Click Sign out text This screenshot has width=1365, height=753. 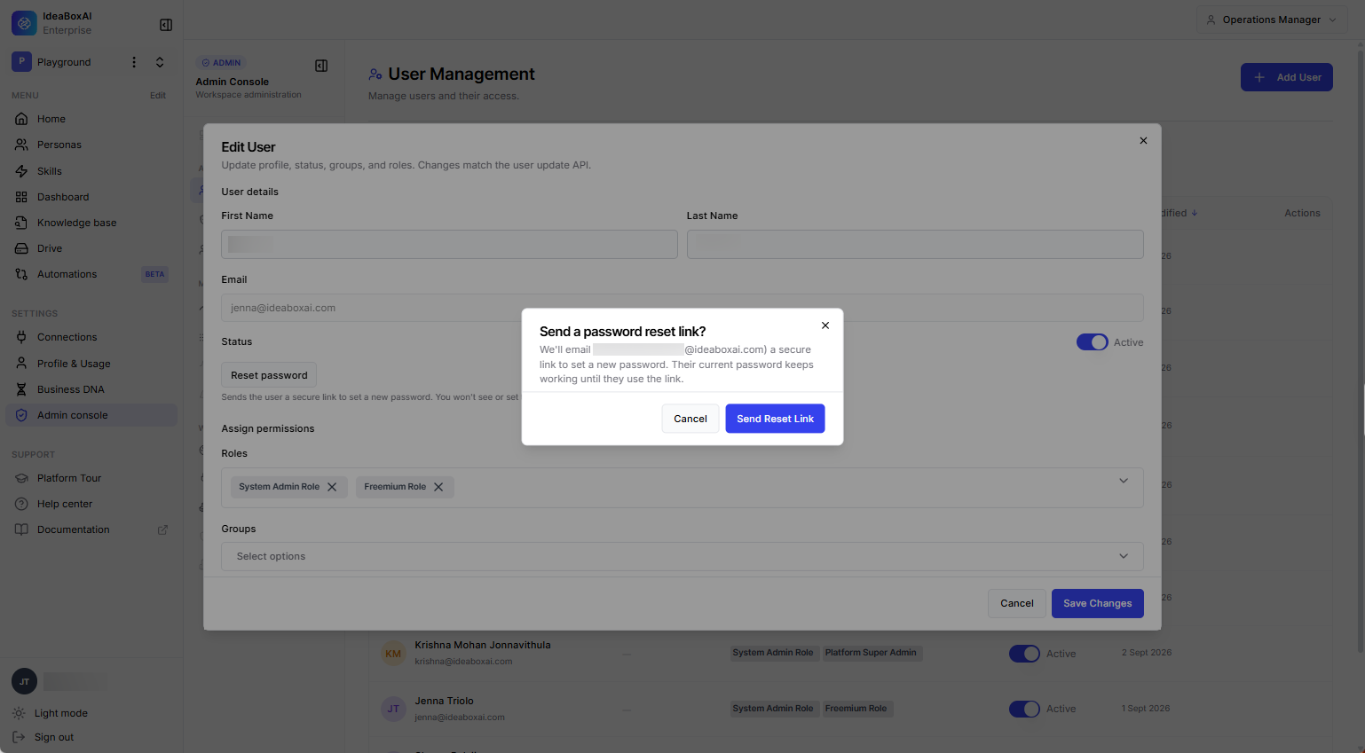click(x=54, y=737)
